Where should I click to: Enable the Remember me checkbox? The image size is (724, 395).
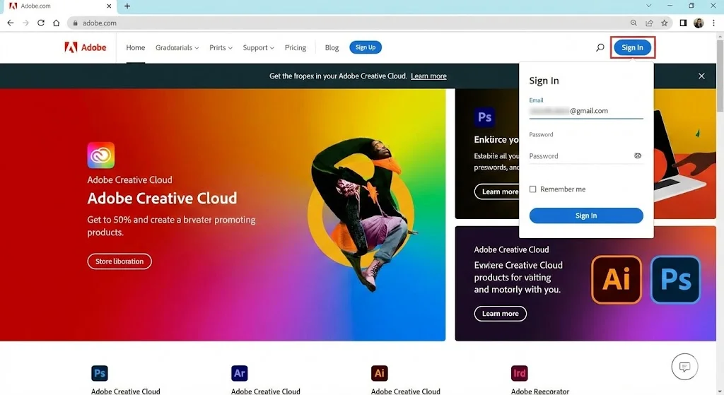533,189
